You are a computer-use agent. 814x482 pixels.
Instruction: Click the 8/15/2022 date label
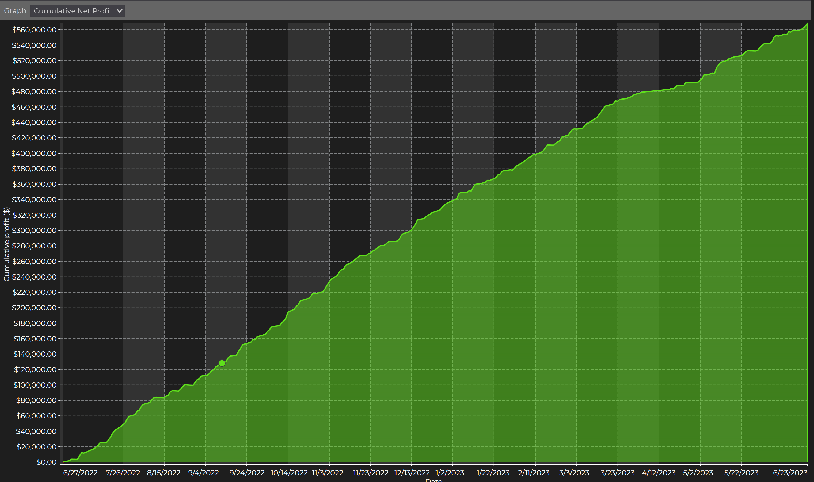[164, 473]
